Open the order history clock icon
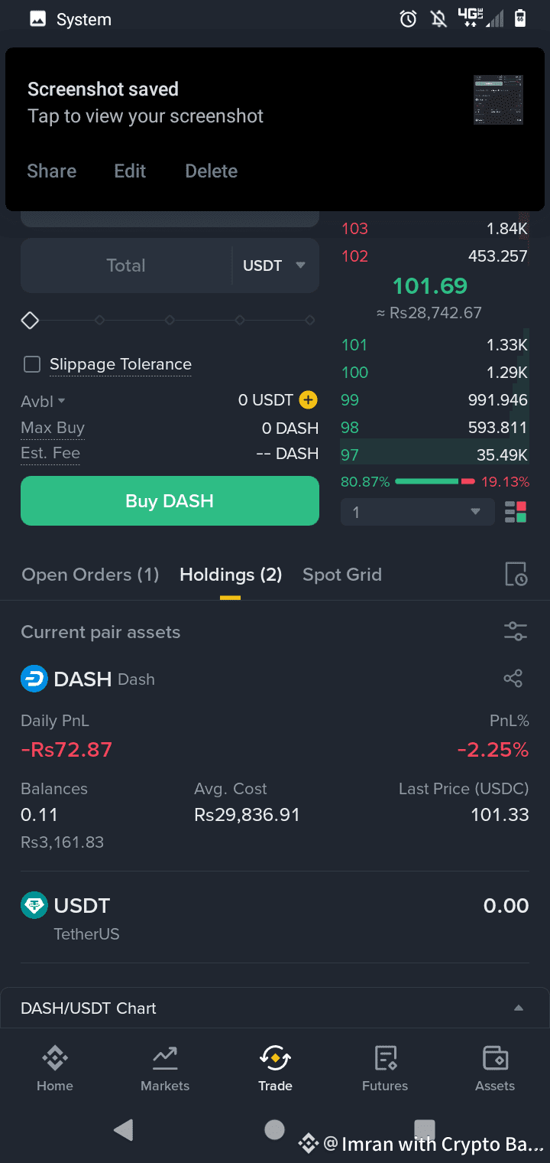This screenshot has height=1163, width=550. pos(516,575)
